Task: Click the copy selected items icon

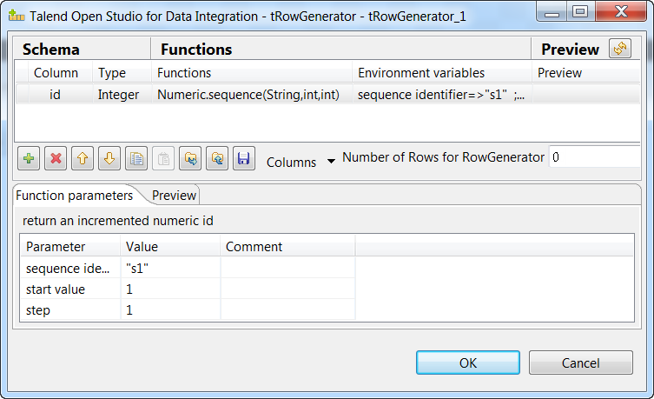Action: pyautogui.click(x=136, y=159)
